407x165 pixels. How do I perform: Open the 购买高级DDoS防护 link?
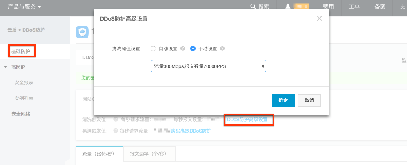pyautogui.click(x=191, y=131)
